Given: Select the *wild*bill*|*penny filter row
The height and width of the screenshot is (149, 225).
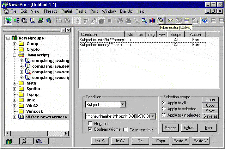Looking at the screenshot, I should click(x=142, y=40).
